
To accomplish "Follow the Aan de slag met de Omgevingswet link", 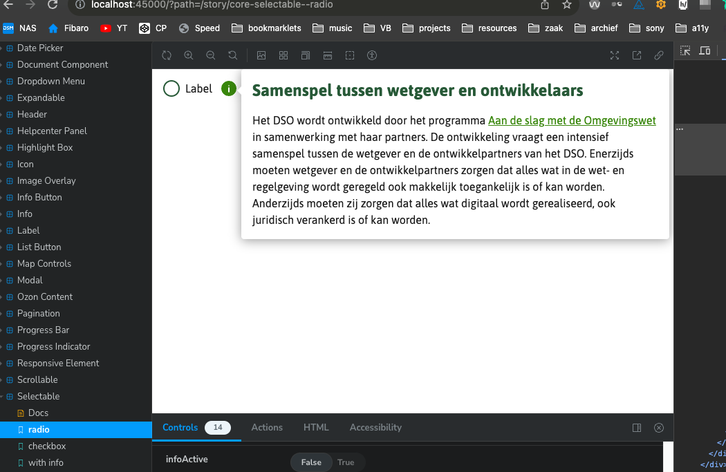I will click(x=572, y=120).
